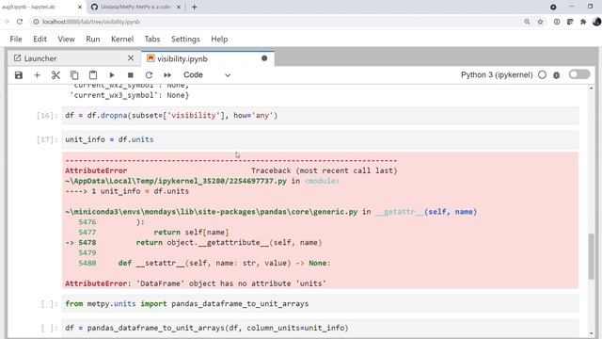Run the selected cell with the play icon

click(x=112, y=75)
